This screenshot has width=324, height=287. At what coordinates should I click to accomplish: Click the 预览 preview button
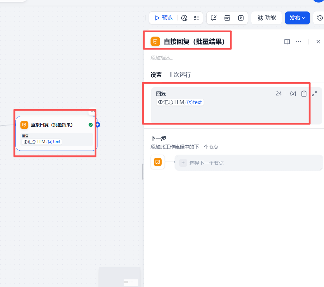click(x=164, y=18)
